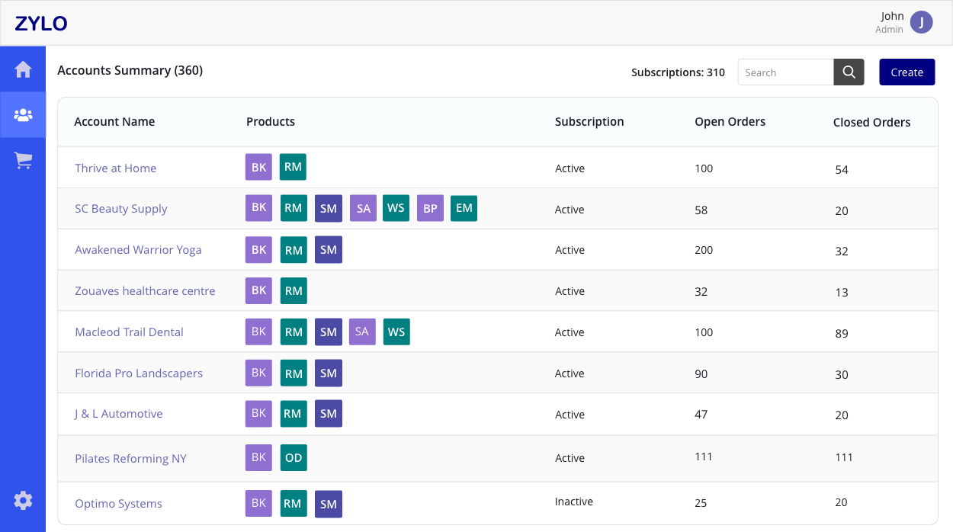Viewport: 953px width, 532px height.
Task: Click the OD badge for Pilates Reforming NY
Action: (294, 458)
